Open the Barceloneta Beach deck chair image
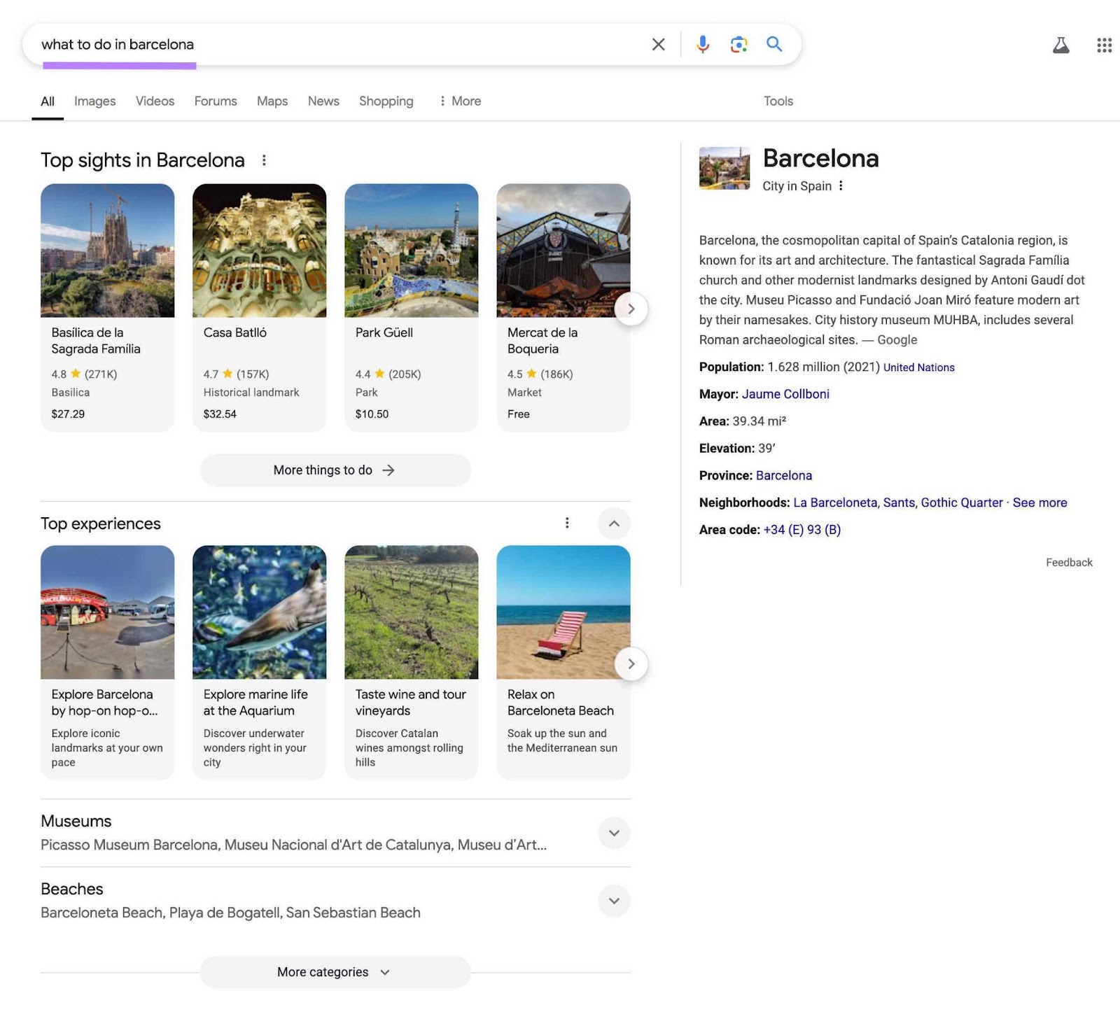This screenshot has height=1012, width=1120. 563,612
